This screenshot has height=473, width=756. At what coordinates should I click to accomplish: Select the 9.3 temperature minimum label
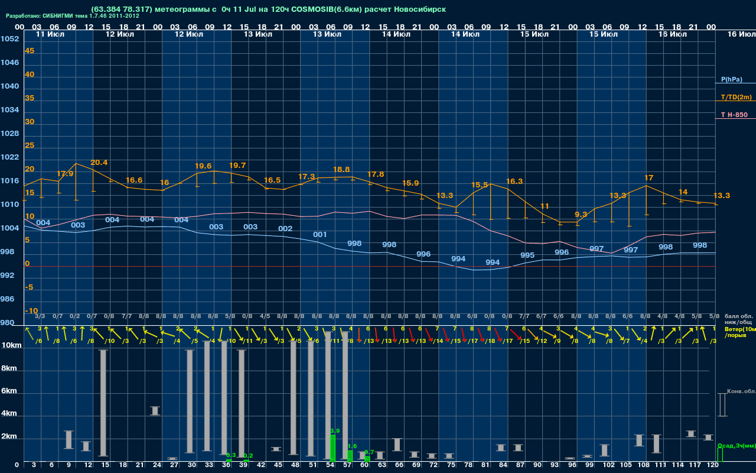pos(581,215)
